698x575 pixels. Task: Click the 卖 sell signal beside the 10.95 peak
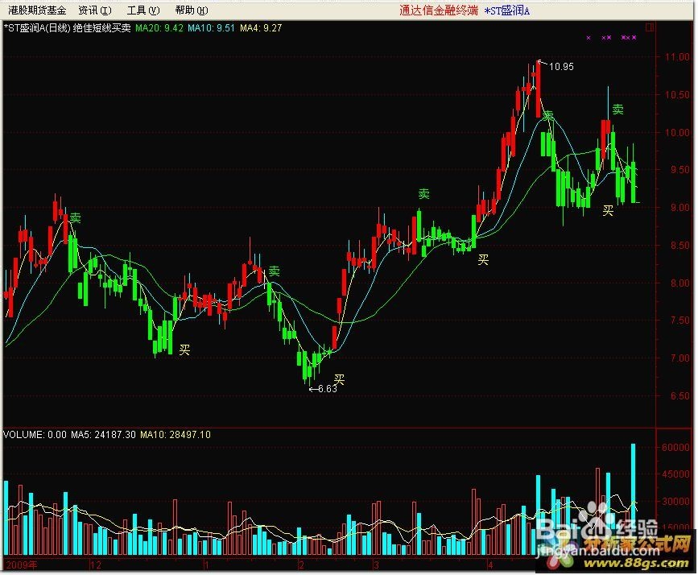pos(550,115)
